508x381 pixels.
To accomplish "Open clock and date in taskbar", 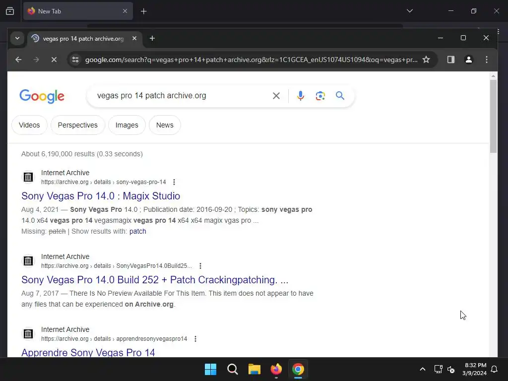I will tap(475, 369).
